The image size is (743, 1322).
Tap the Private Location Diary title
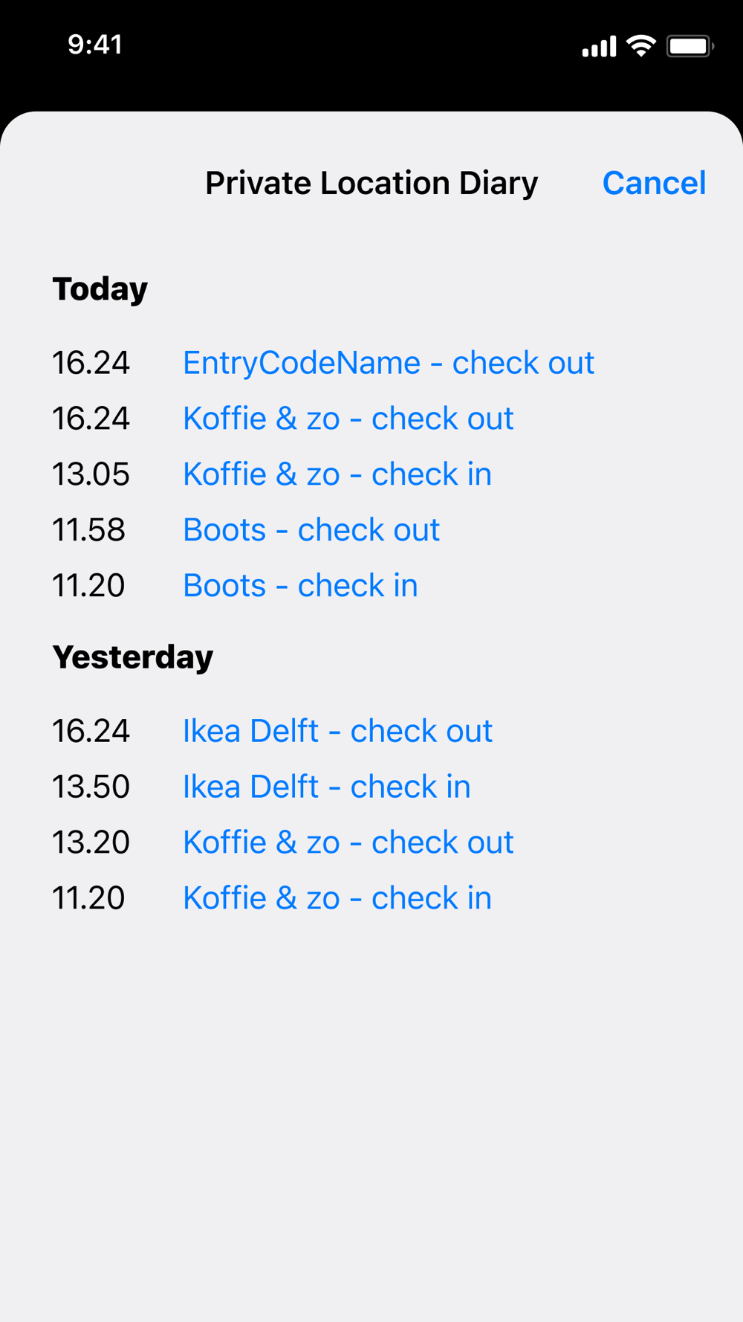pos(371,183)
